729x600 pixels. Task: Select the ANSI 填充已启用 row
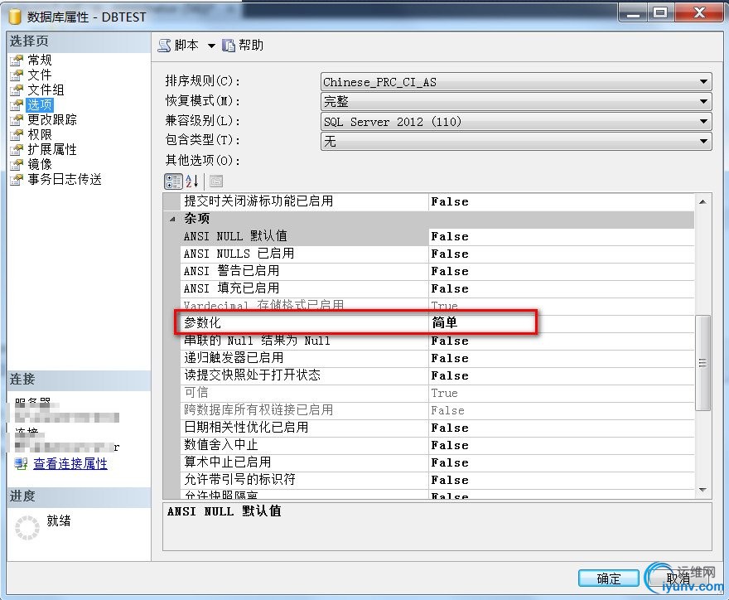tap(437, 288)
